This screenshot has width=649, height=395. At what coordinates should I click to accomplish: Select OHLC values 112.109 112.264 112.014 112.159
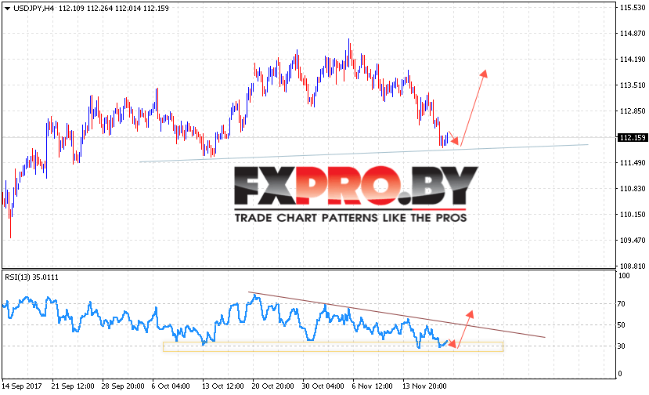coord(114,9)
